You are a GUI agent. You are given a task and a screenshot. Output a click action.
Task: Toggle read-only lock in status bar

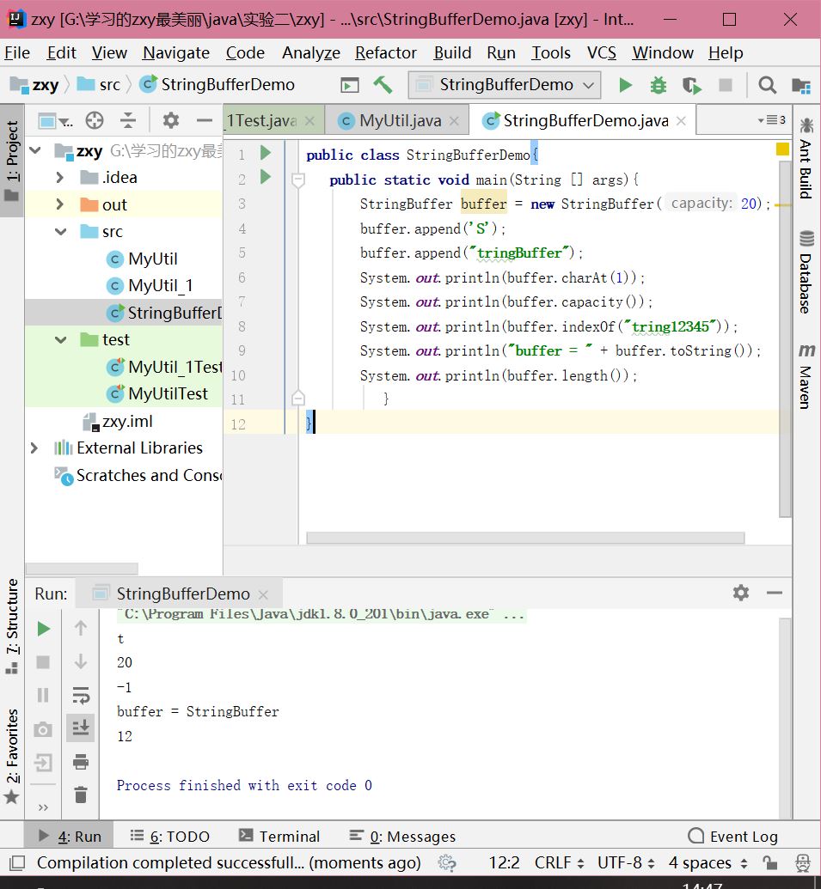pos(770,863)
